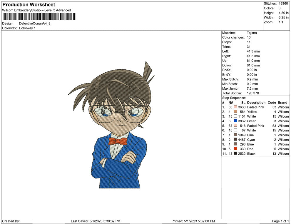Click the Yellow 564 color swatch
Viewport: 291px width, 224px height.
pyautogui.click(x=235, y=111)
